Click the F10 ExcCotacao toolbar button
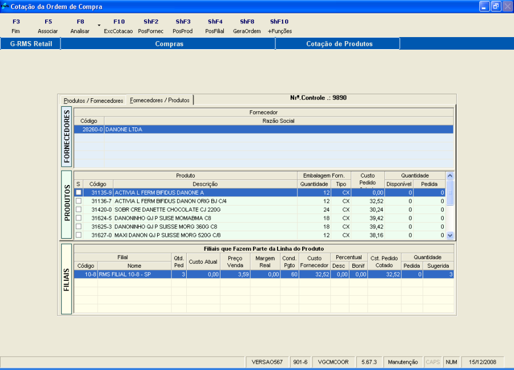The height and width of the screenshot is (370, 514). (x=118, y=26)
